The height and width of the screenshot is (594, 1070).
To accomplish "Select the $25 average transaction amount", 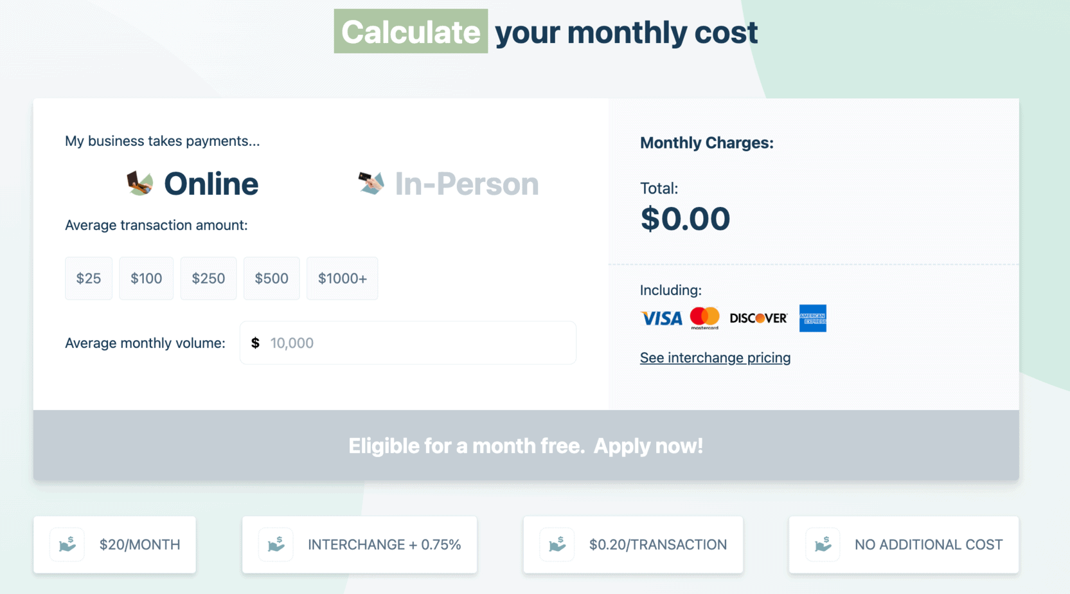I will pyautogui.click(x=88, y=278).
